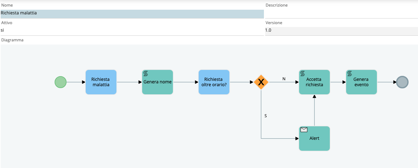Select the Genera evento task node
Viewport: 418px width, 168px height.
[362, 82]
